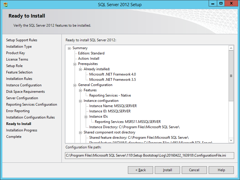Image resolution: width=240 pixels, height=180 pixels.
Task: Select the configuration file path field
Action: point(149,155)
